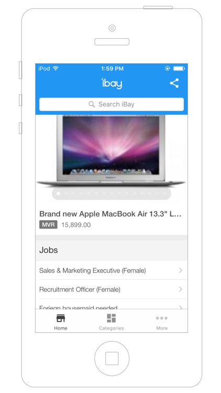This screenshot has height=393, width=221.
Task: Click the iBay logo in header
Action: [x=112, y=83]
